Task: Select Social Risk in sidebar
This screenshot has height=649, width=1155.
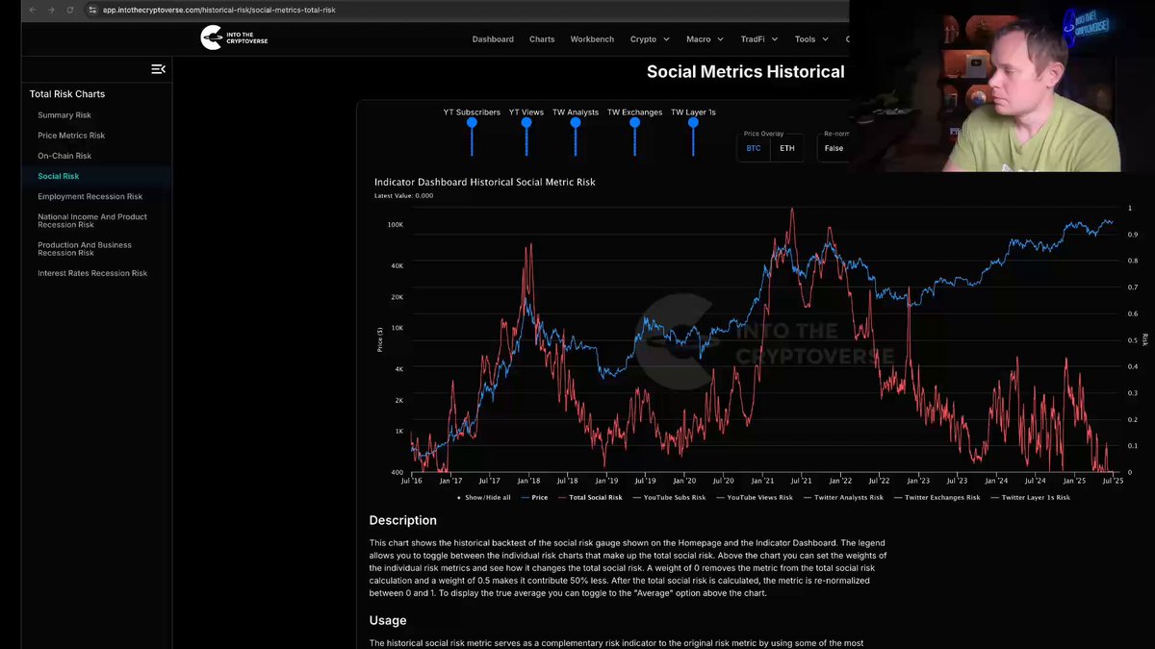Action: point(59,176)
